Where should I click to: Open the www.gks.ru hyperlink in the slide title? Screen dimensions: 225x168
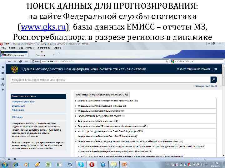43,27
